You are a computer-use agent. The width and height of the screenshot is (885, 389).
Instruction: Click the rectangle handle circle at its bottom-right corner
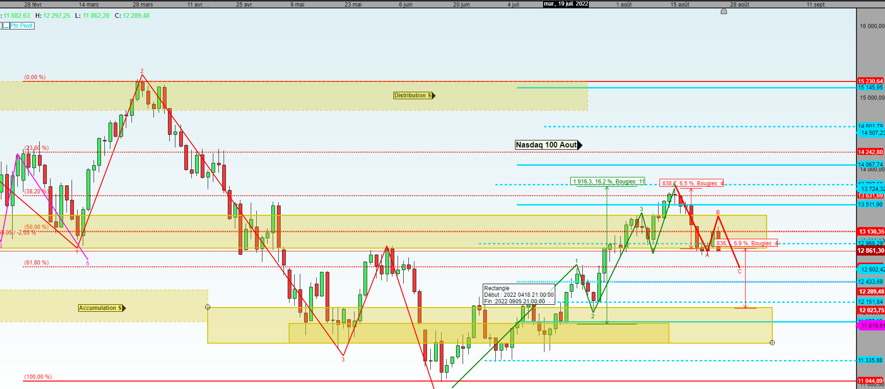click(x=772, y=343)
